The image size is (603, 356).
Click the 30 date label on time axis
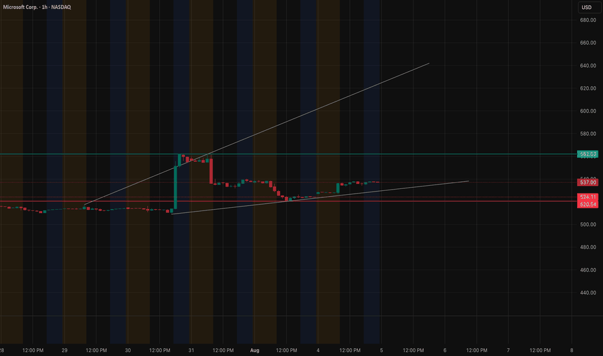point(127,350)
